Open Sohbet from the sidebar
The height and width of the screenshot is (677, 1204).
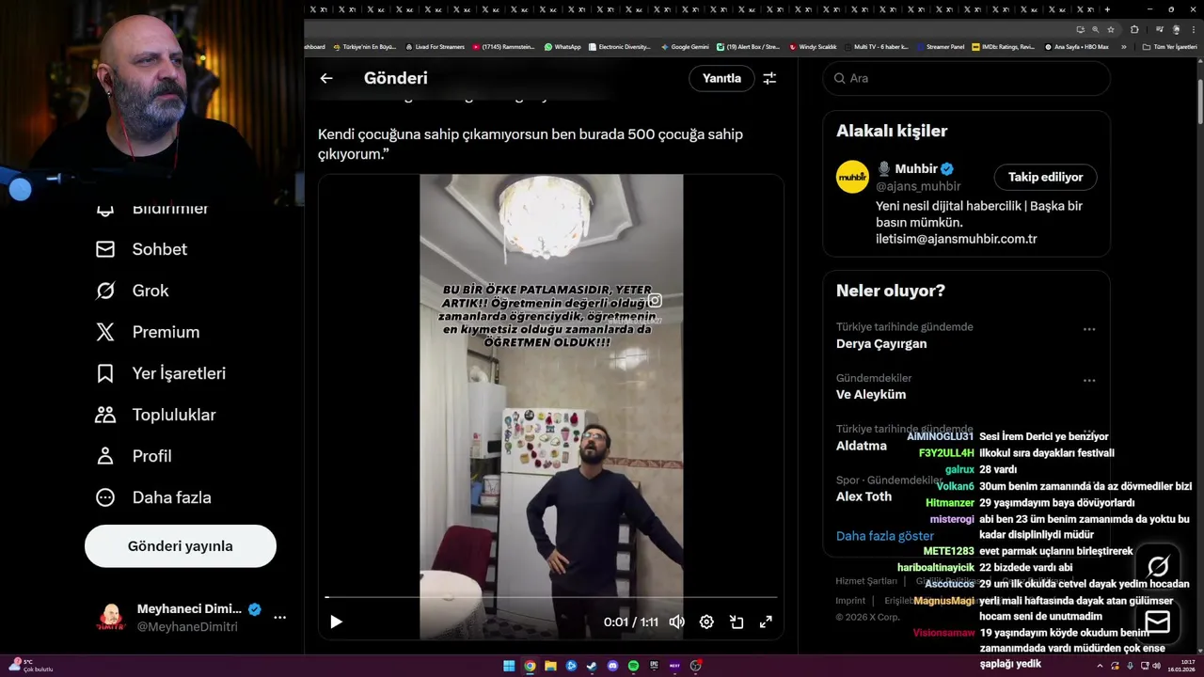tap(141, 249)
